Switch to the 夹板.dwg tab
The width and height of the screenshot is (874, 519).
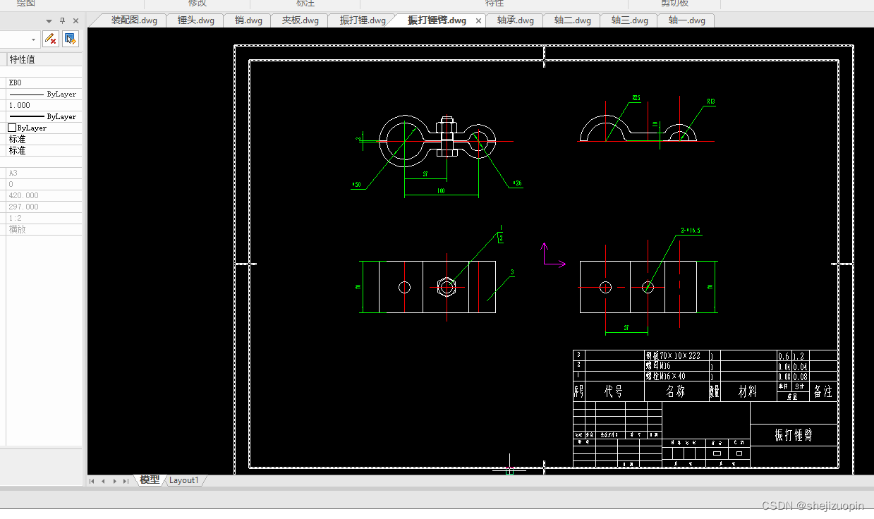(301, 20)
